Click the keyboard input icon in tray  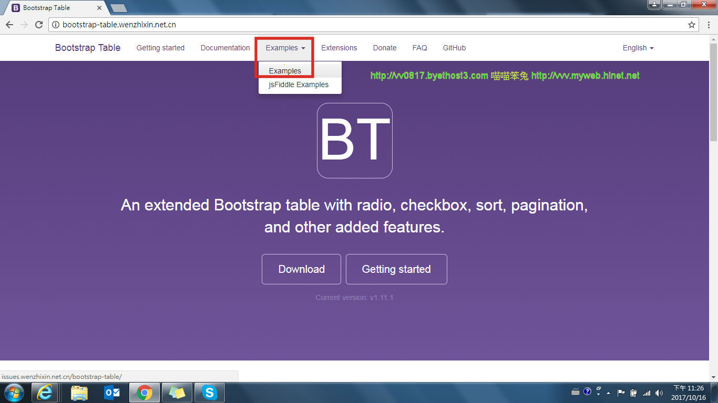[576, 392]
